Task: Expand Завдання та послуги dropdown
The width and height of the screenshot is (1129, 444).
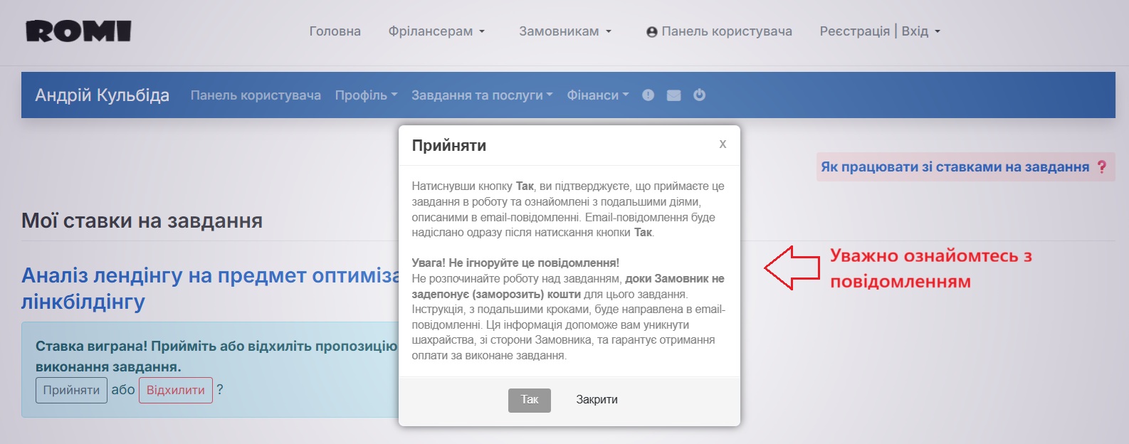Action: pyautogui.click(x=482, y=95)
